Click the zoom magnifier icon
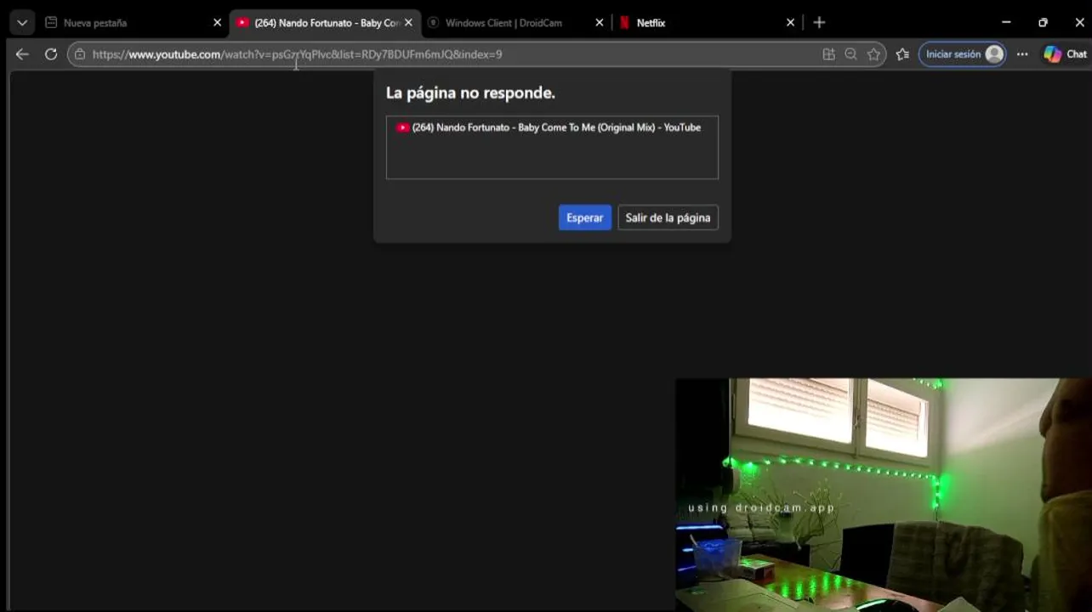Screen dimensions: 1092x612 coord(850,54)
